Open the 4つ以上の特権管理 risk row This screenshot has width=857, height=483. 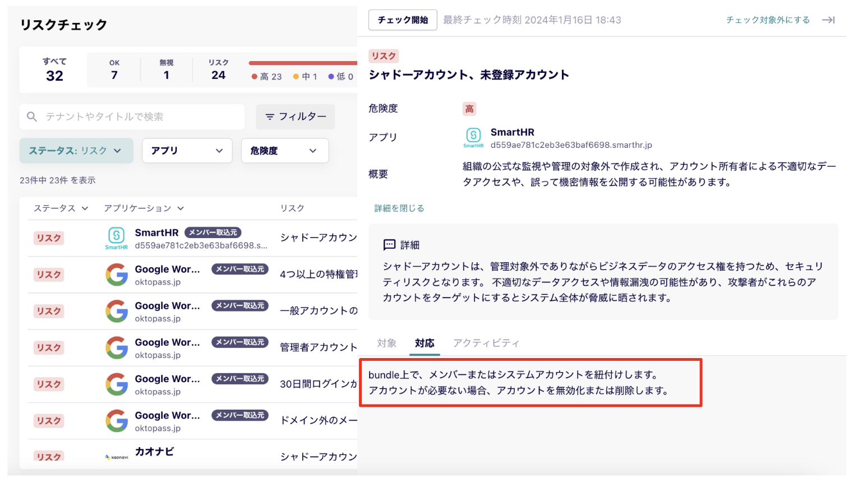tap(192, 275)
